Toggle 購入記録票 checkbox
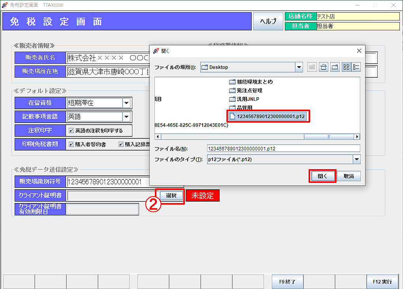The height and width of the screenshot is (289, 403). [x=121, y=144]
